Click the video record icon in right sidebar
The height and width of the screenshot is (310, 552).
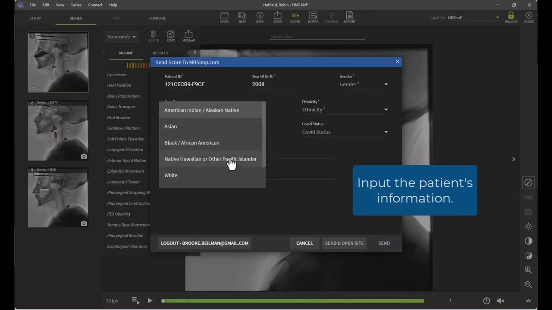click(528, 198)
